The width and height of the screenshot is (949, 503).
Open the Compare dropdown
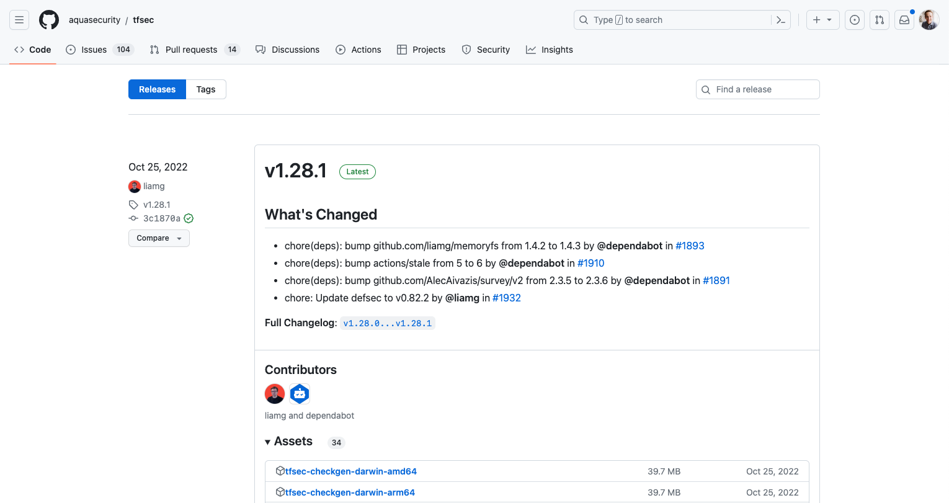[x=159, y=238]
